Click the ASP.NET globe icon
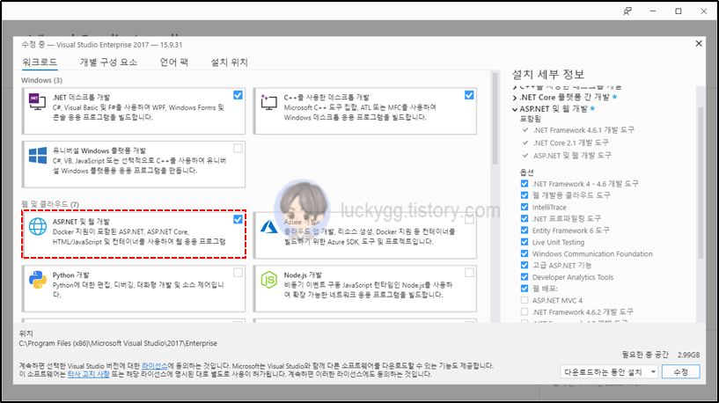 tap(38, 226)
